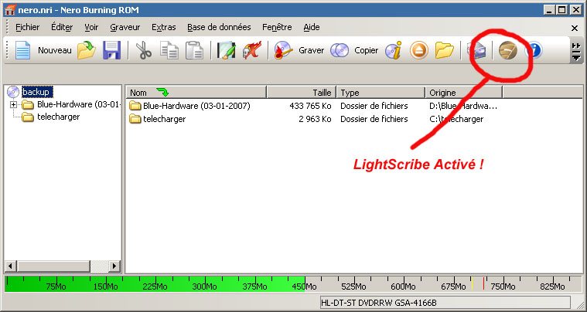This screenshot has width=587, height=312.
Task: Click the C:\telecharger origin cell
Action: (456, 119)
